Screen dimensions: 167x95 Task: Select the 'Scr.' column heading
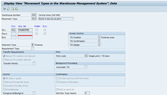(45, 26)
